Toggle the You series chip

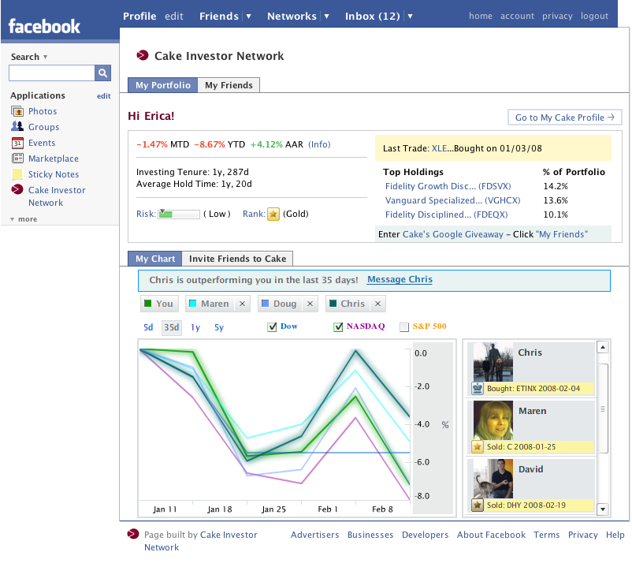159,304
